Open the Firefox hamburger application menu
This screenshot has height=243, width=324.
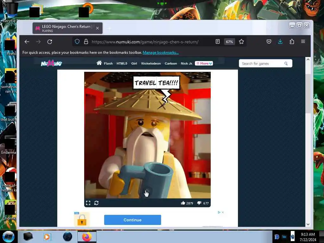(303, 41)
